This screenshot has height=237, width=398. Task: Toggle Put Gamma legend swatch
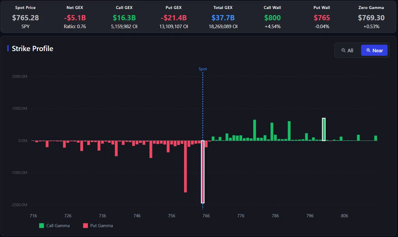[85, 226]
